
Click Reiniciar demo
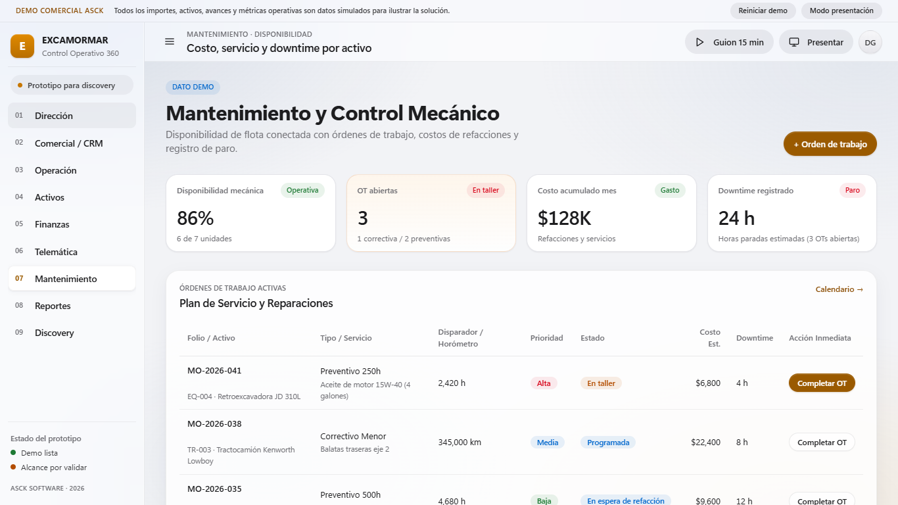click(x=763, y=11)
